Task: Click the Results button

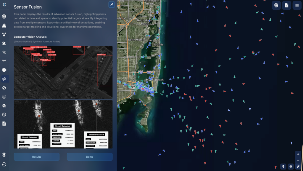Action: click(37, 157)
